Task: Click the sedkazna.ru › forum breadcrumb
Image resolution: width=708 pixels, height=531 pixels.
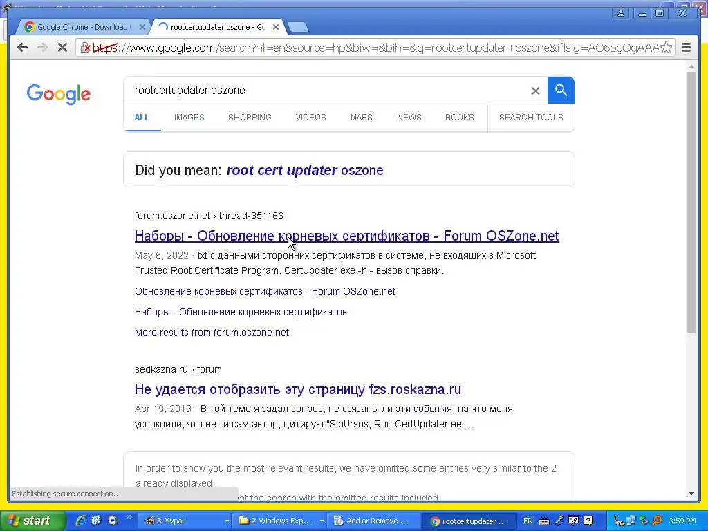Action: point(178,369)
